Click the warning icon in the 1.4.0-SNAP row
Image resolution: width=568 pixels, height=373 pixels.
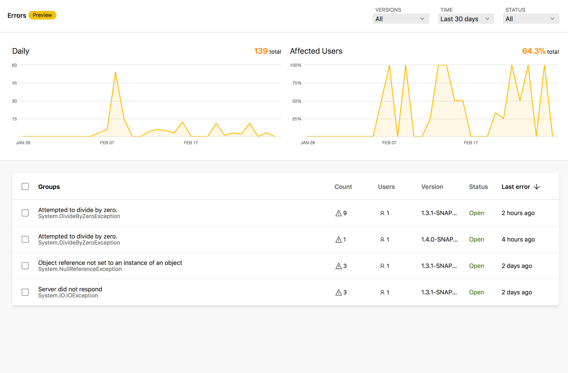tap(338, 240)
